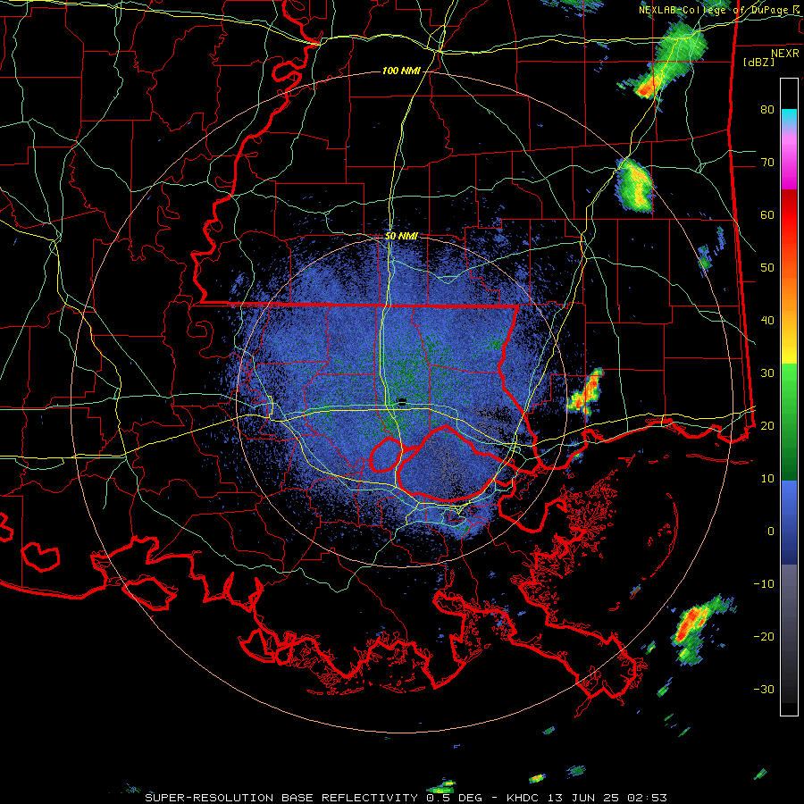Image resolution: width=804 pixels, height=804 pixels.
Task: Click the red segment of the color bar
Action: pos(789,215)
